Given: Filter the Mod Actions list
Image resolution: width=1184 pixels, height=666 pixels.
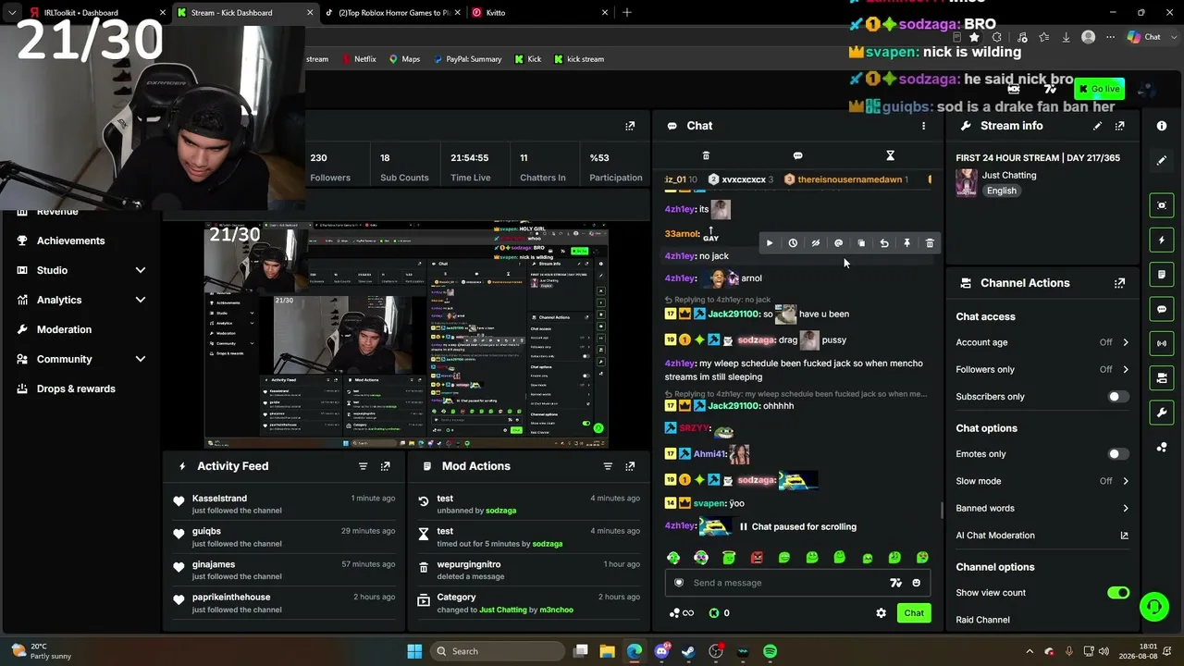Looking at the screenshot, I should 608,466.
